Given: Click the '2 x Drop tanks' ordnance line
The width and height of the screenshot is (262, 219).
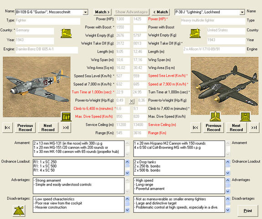Looking at the screenshot, I should 145,162.
